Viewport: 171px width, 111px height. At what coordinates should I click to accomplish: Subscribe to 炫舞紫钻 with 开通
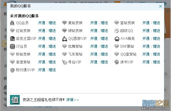click(x=94, y=46)
